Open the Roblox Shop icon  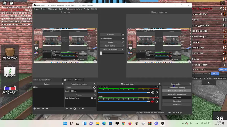point(10,71)
